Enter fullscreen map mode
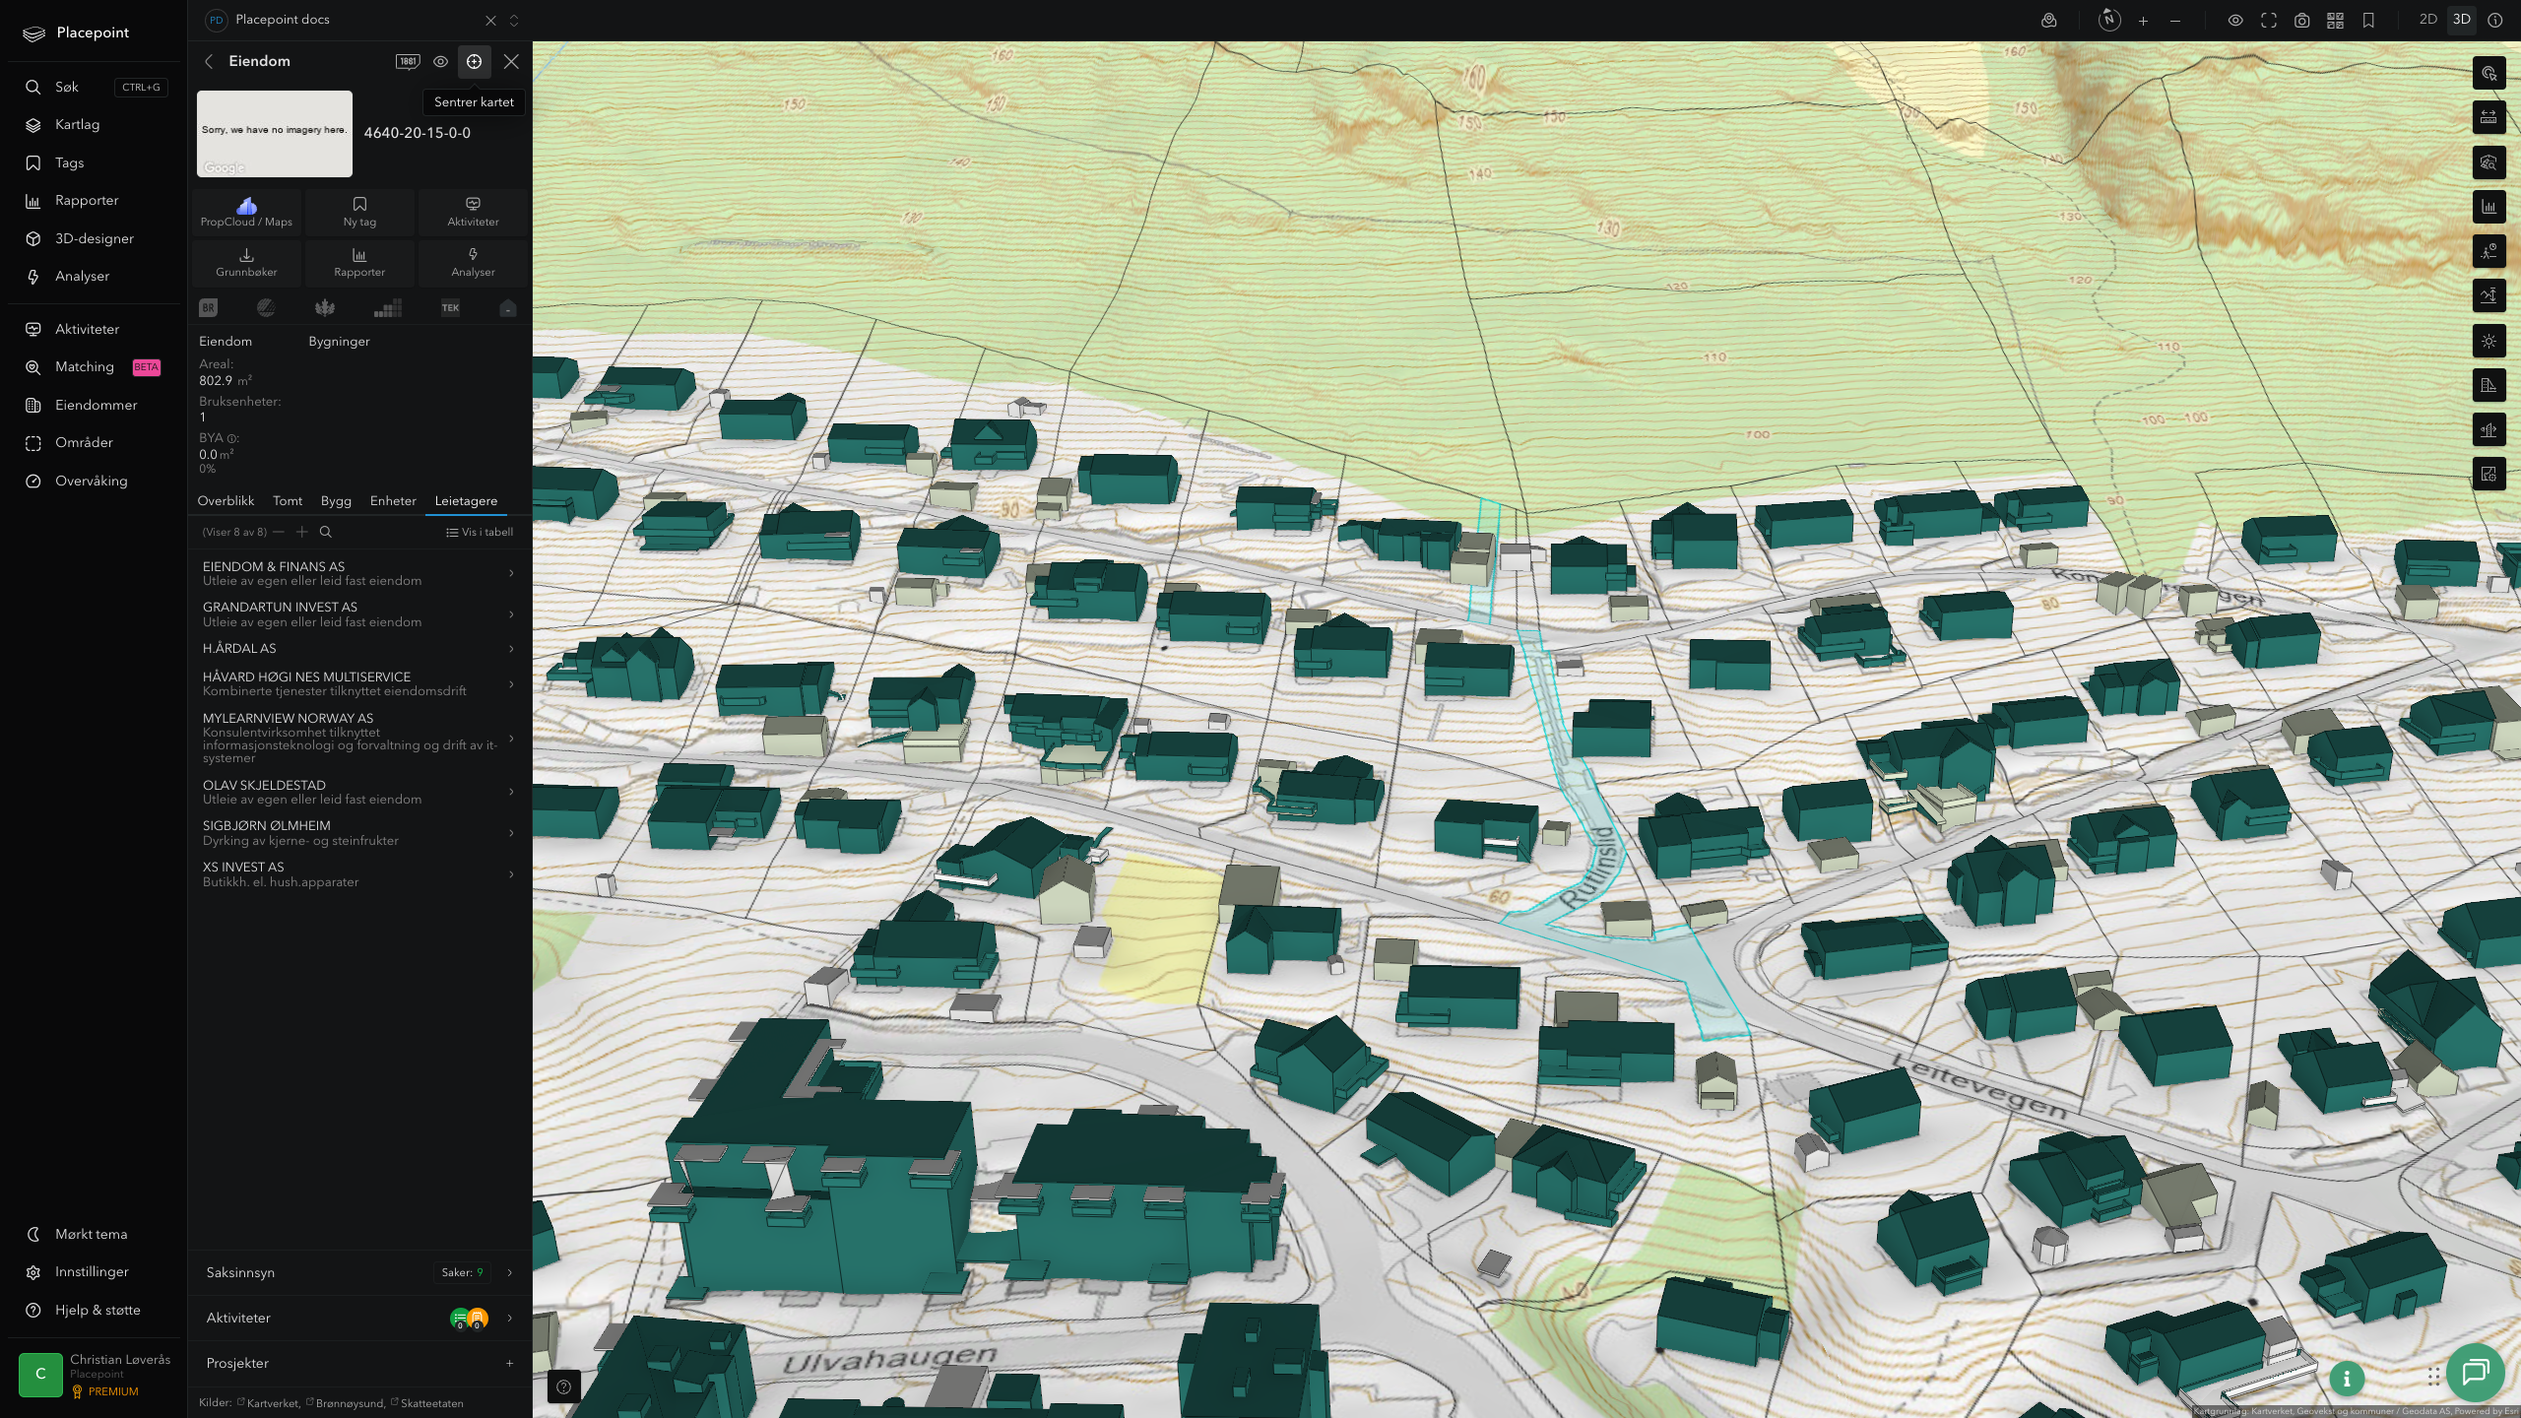The image size is (2521, 1418). (x=2269, y=20)
